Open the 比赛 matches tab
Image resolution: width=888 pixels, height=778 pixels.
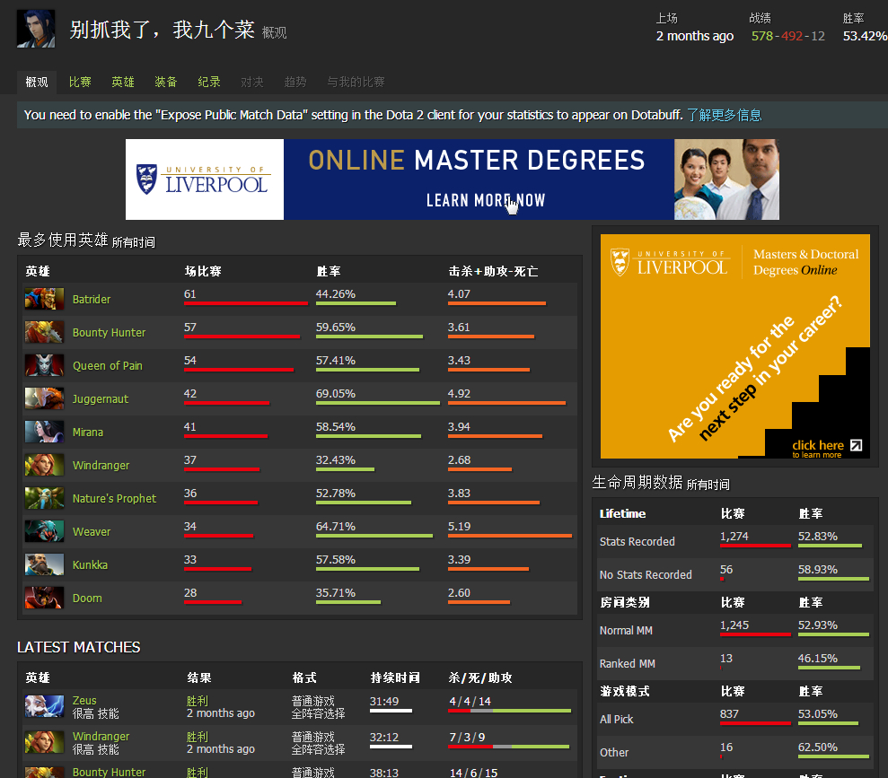tap(80, 82)
